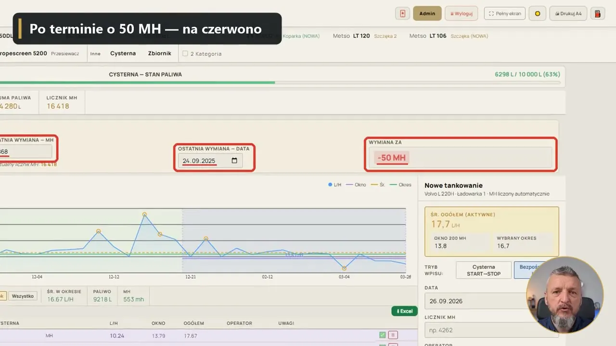This screenshot has height=346, width=616.
Task: Tick the 2 Kategoria checkbox
Action: coord(185,54)
